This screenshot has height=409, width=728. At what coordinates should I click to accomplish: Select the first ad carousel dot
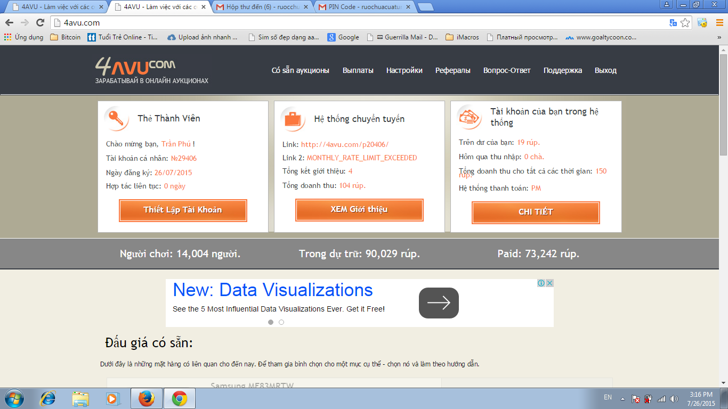pyautogui.click(x=271, y=322)
